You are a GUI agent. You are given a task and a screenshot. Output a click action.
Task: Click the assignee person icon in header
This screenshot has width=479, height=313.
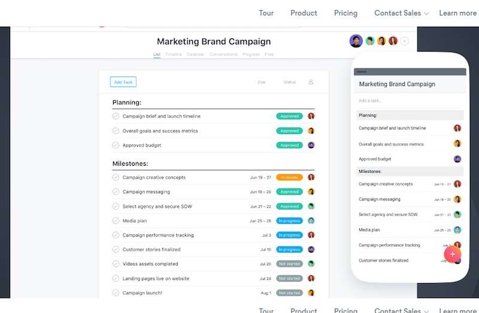(x=311, y=82)
